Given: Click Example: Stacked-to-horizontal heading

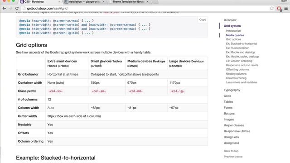Looking at the screenshot, I should tap(56, 158).
